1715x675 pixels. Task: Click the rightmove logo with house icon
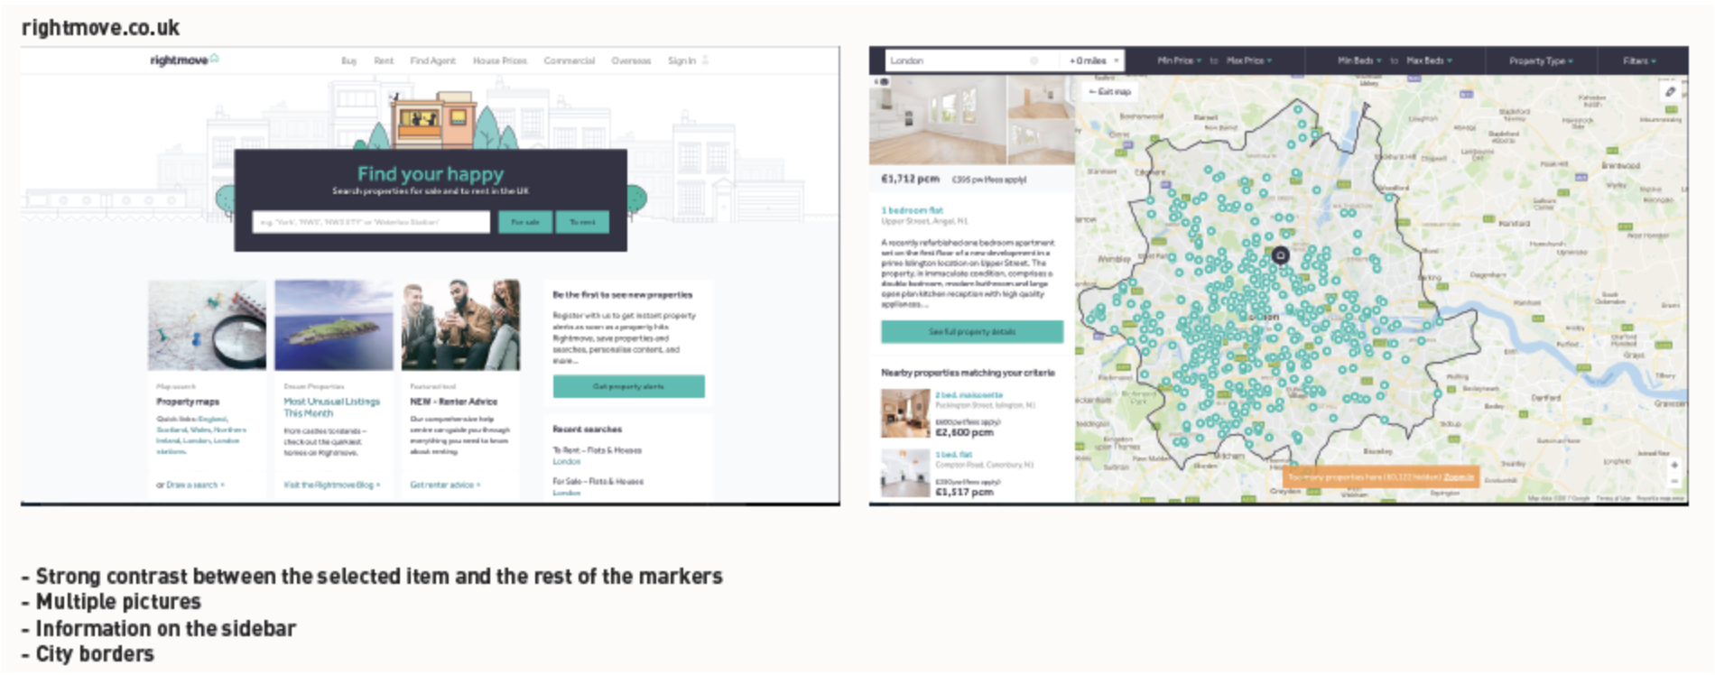click(184, 60)
